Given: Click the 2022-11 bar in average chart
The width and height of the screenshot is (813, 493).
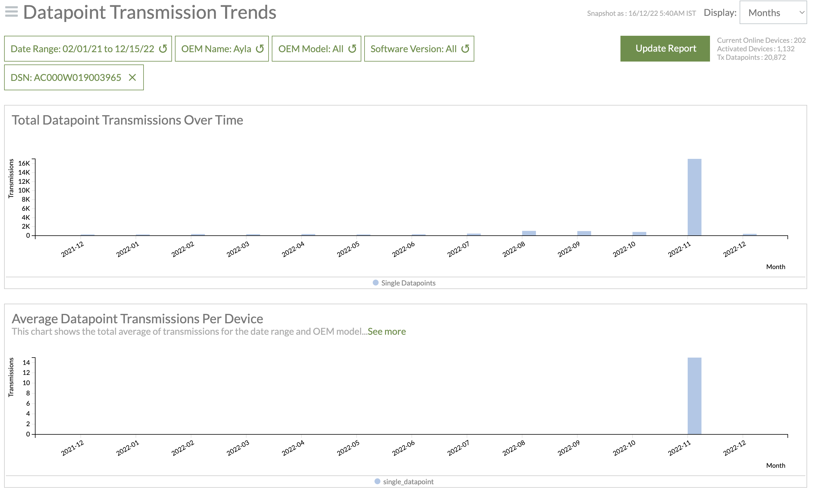Looking at the screenshot, I should (x=694, y=395).
